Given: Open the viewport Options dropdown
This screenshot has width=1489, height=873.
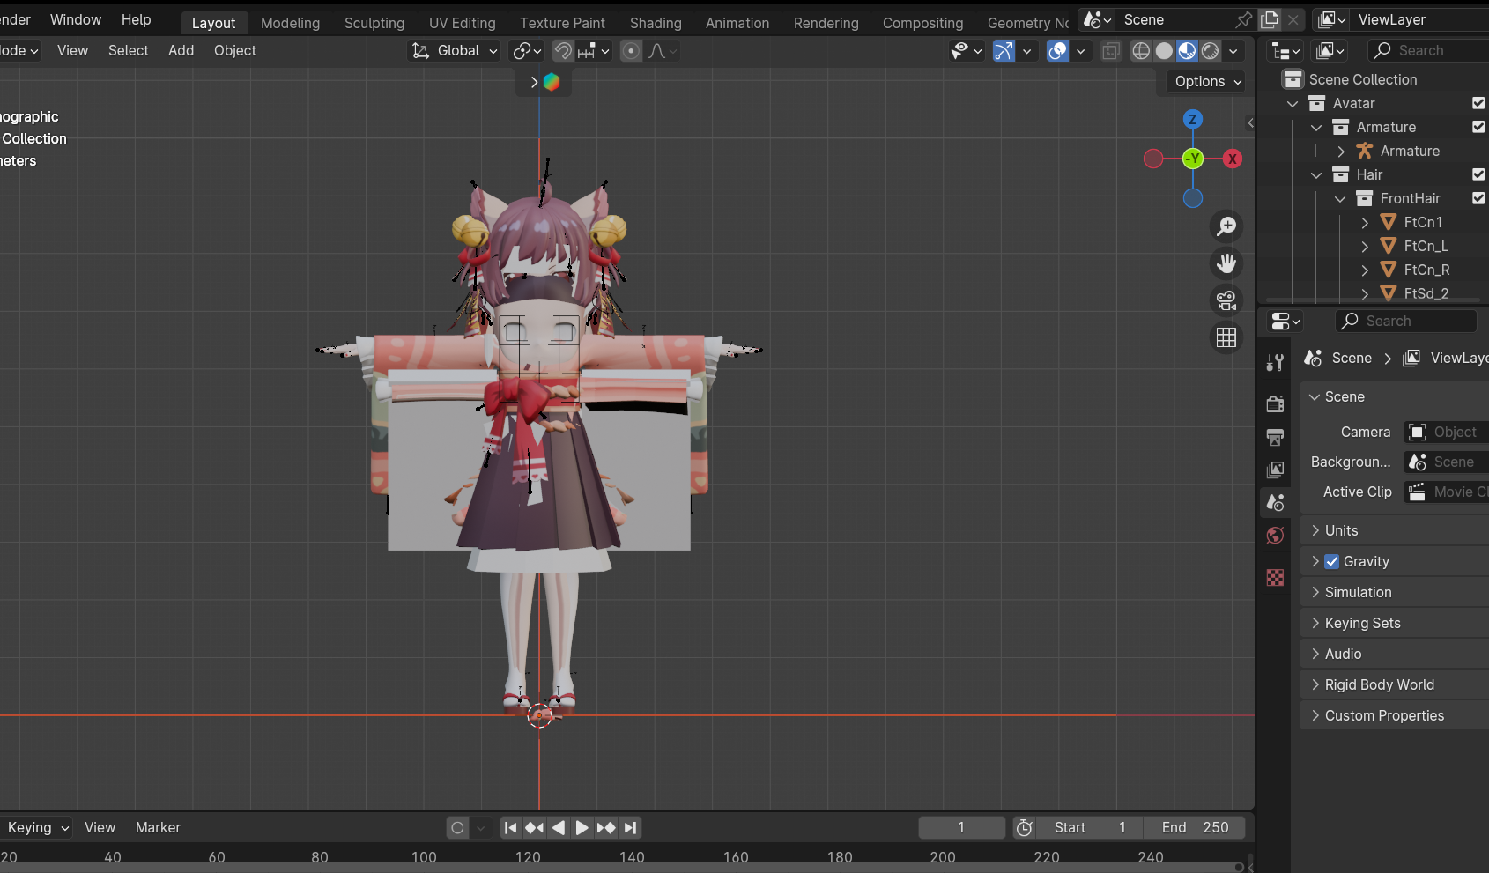Looking at the screenshot, I should 1207,81.
